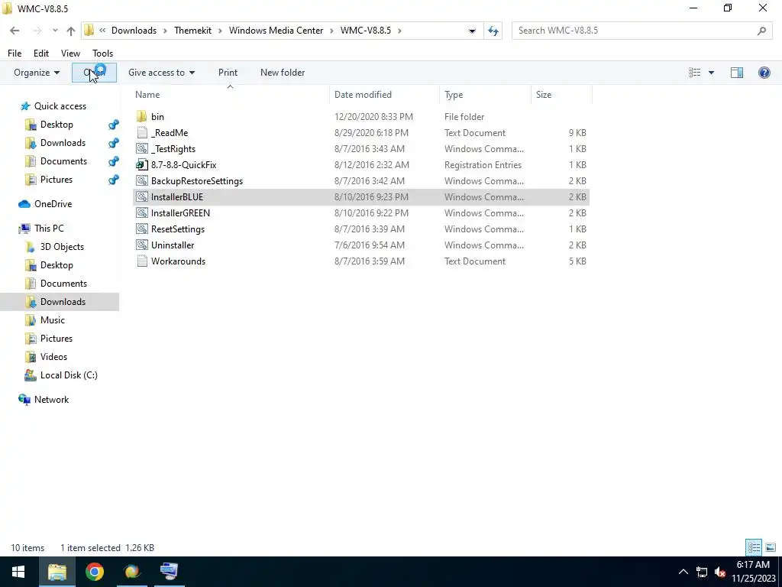Click the Open toolbar button
This screenshot has height=587, width=782.
click(x=94, y=73)
